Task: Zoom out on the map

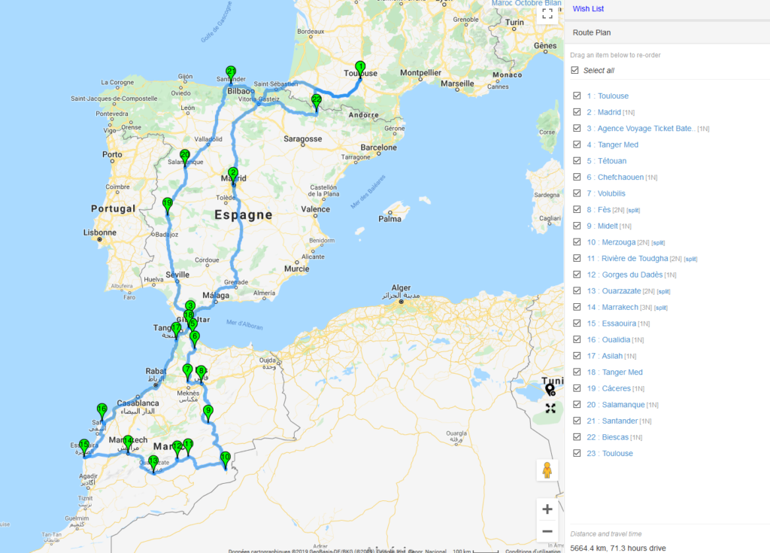Action: tap(547, 531)
